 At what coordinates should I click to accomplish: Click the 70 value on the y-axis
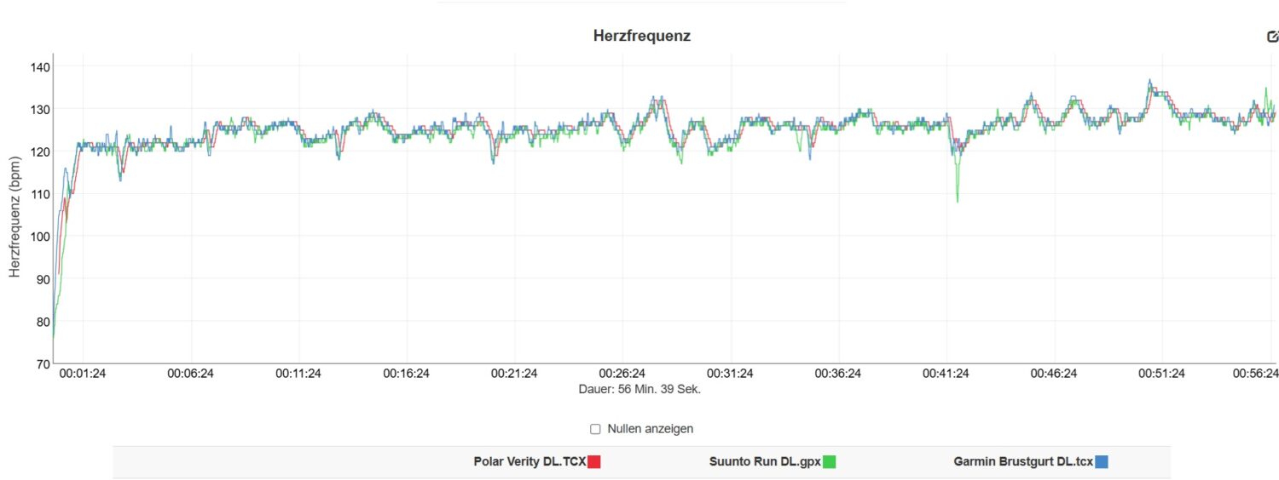coord(43,363)
